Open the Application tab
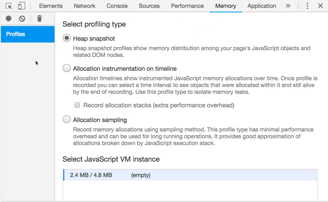This screenshot has height=202, width=328. (262, 6)
